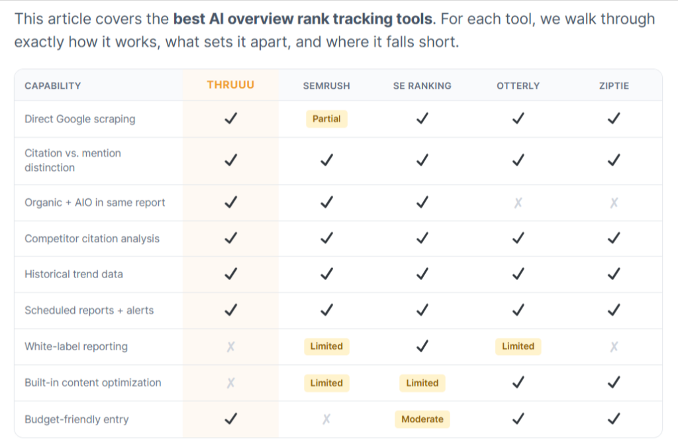Screen dimensions: 678x447
Task: Click bold text 'best AI overview rank tracking tools'
Action: pyautogui.click(x=303, y=19)
